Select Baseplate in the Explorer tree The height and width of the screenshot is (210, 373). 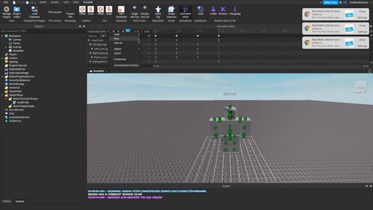pos(18,51)
